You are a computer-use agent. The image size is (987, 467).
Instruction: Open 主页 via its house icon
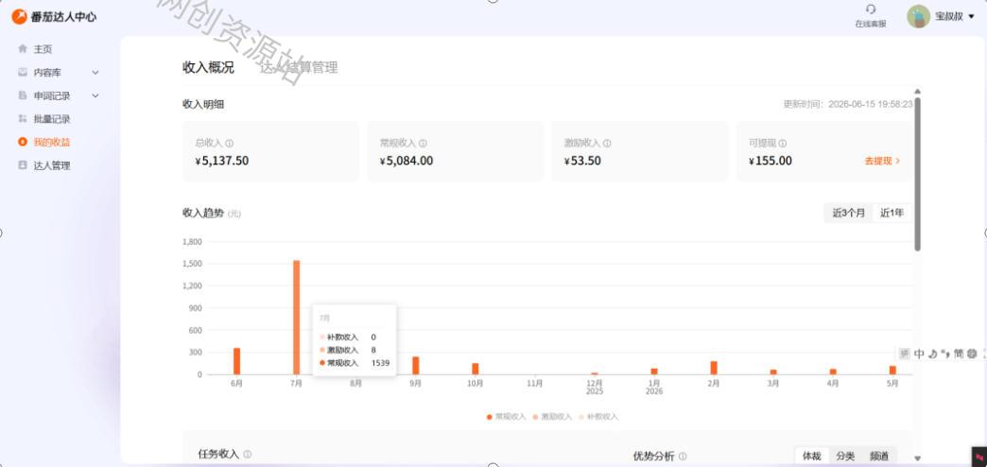point(23,48)
